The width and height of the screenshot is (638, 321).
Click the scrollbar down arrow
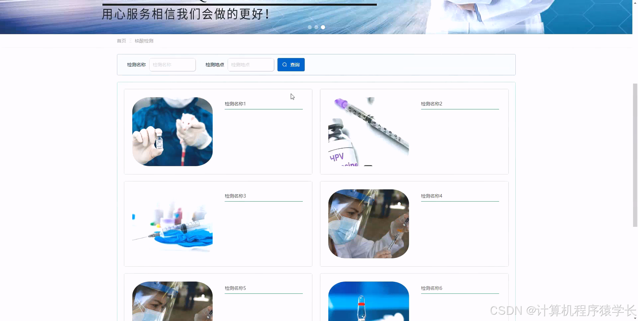(x=635, y=318)
